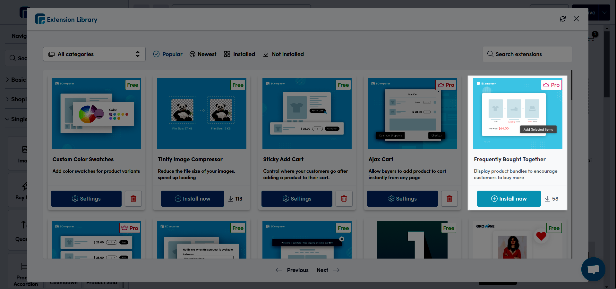Image resolution: width=616 pixels, height=289 pixels.
Task: Install Tinify Image Compressor now
Action: [193, 199]
